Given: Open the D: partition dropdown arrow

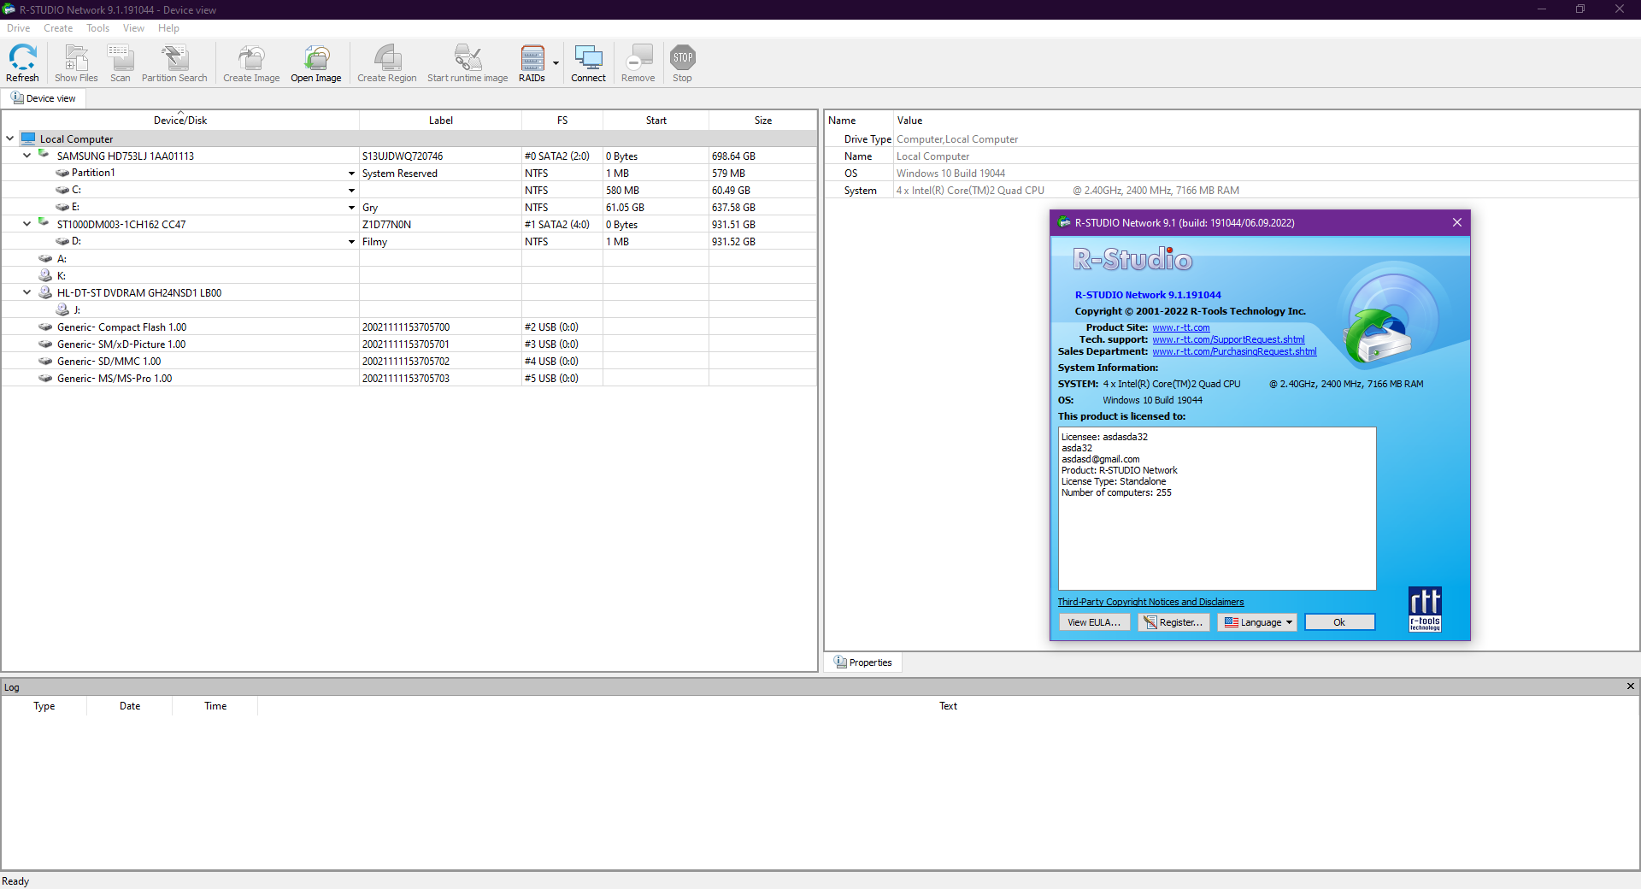Looking at the screenshot, I should coord(351,242).
